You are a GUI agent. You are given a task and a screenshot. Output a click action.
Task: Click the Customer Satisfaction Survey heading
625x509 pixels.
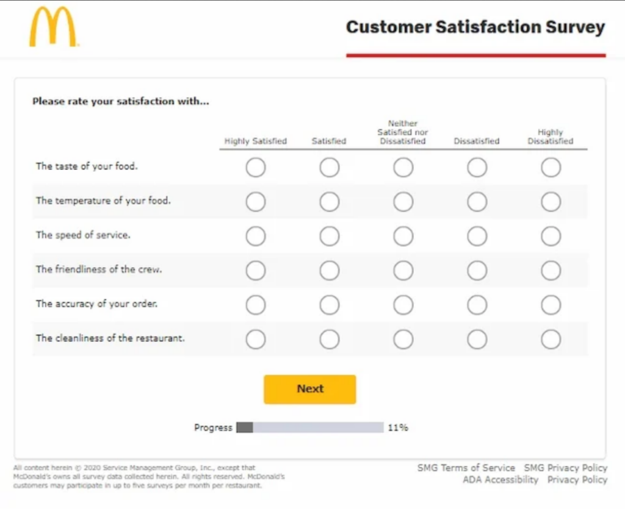point(475,27)
